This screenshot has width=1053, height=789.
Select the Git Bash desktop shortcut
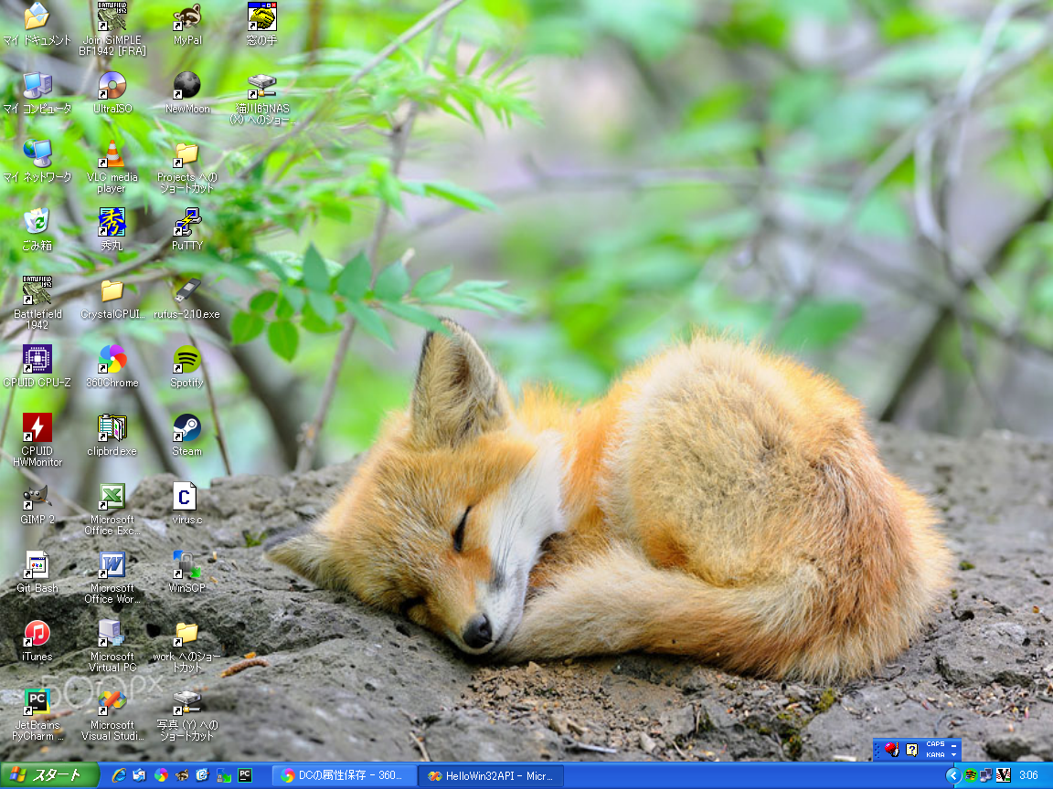point(37,573)
